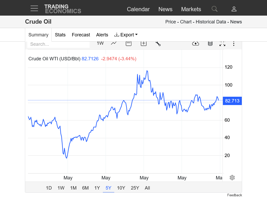Switch to the Forecast tab
The height and width of the screenshot is (208, 267).
click(81, 35)
